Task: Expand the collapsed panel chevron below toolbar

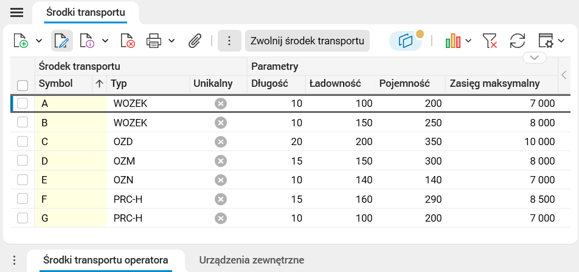Action: click(x=535, y=58)
